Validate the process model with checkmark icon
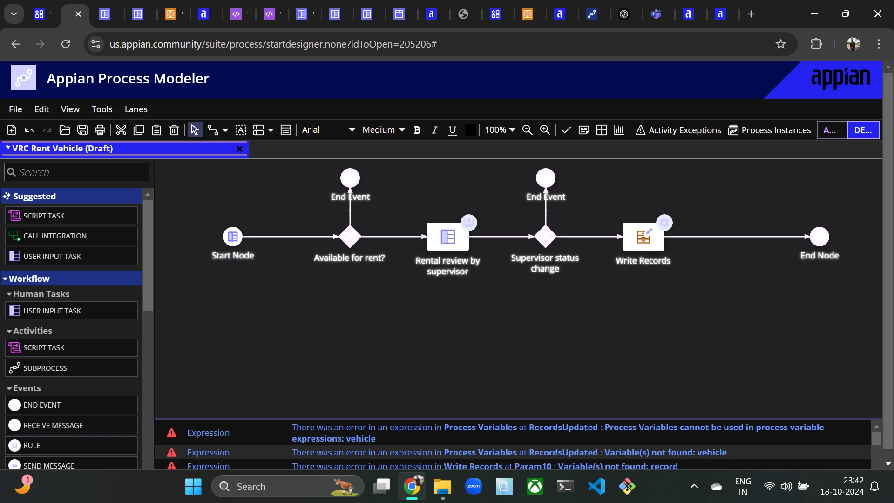 566,130
